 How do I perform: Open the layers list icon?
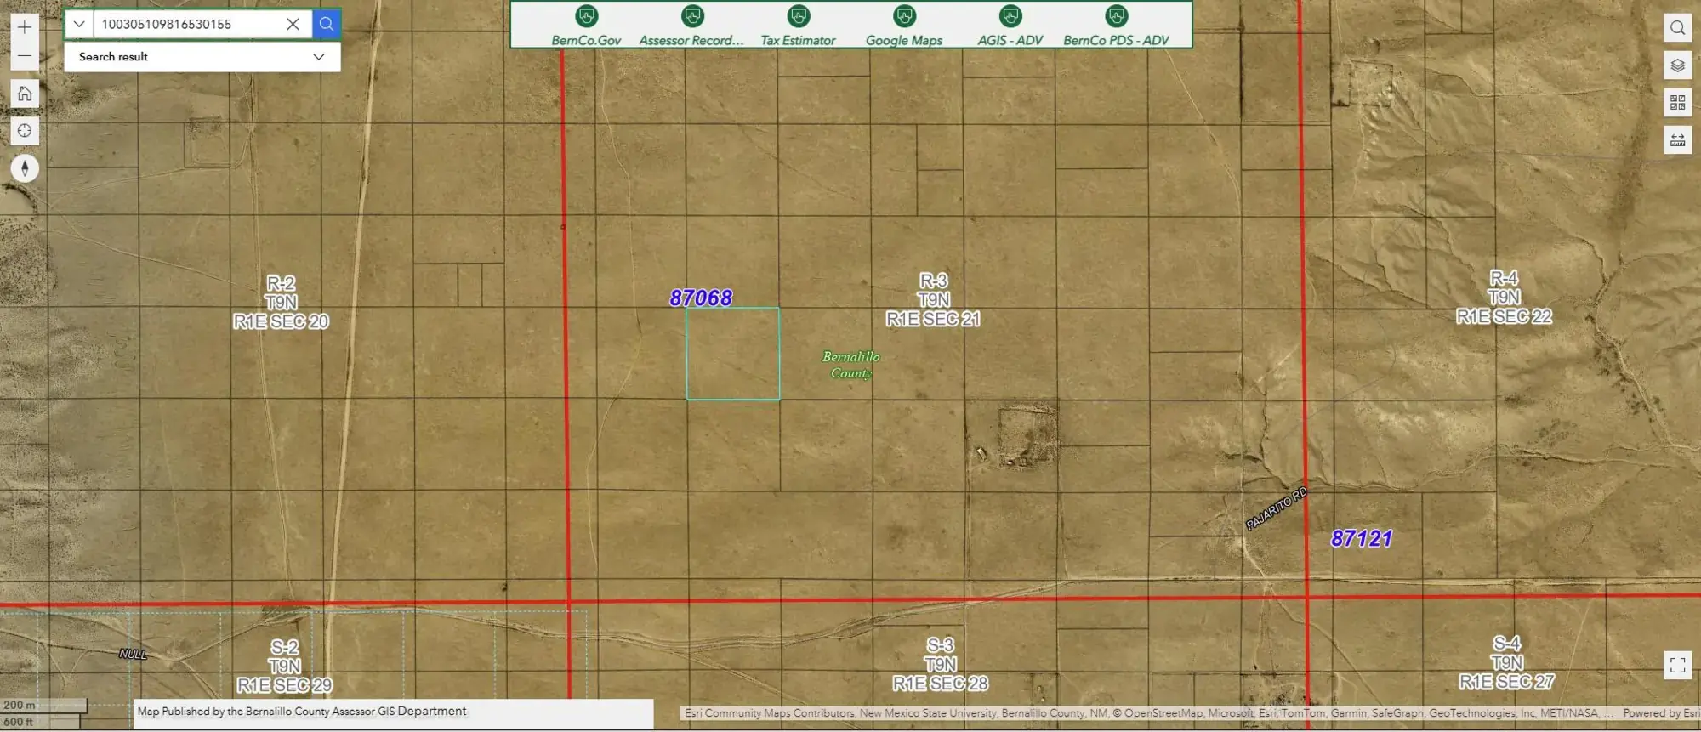point(1677,65)
